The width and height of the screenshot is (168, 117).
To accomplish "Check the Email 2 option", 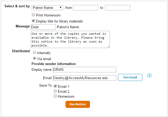I will [55, 91].
